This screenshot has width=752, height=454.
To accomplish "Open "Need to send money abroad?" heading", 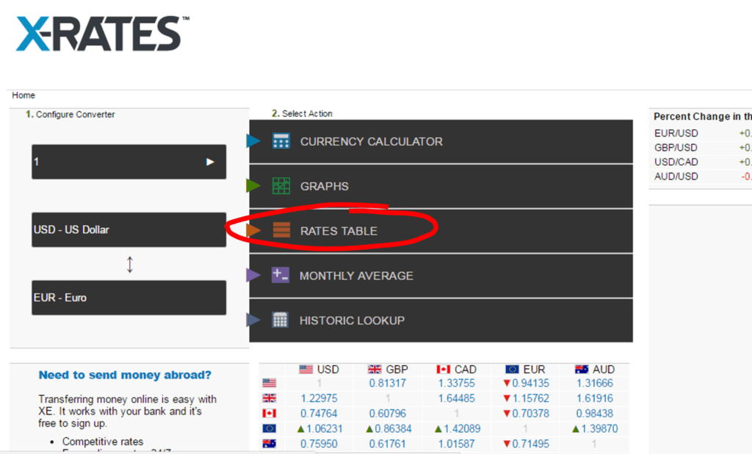I will pos(125,375).
